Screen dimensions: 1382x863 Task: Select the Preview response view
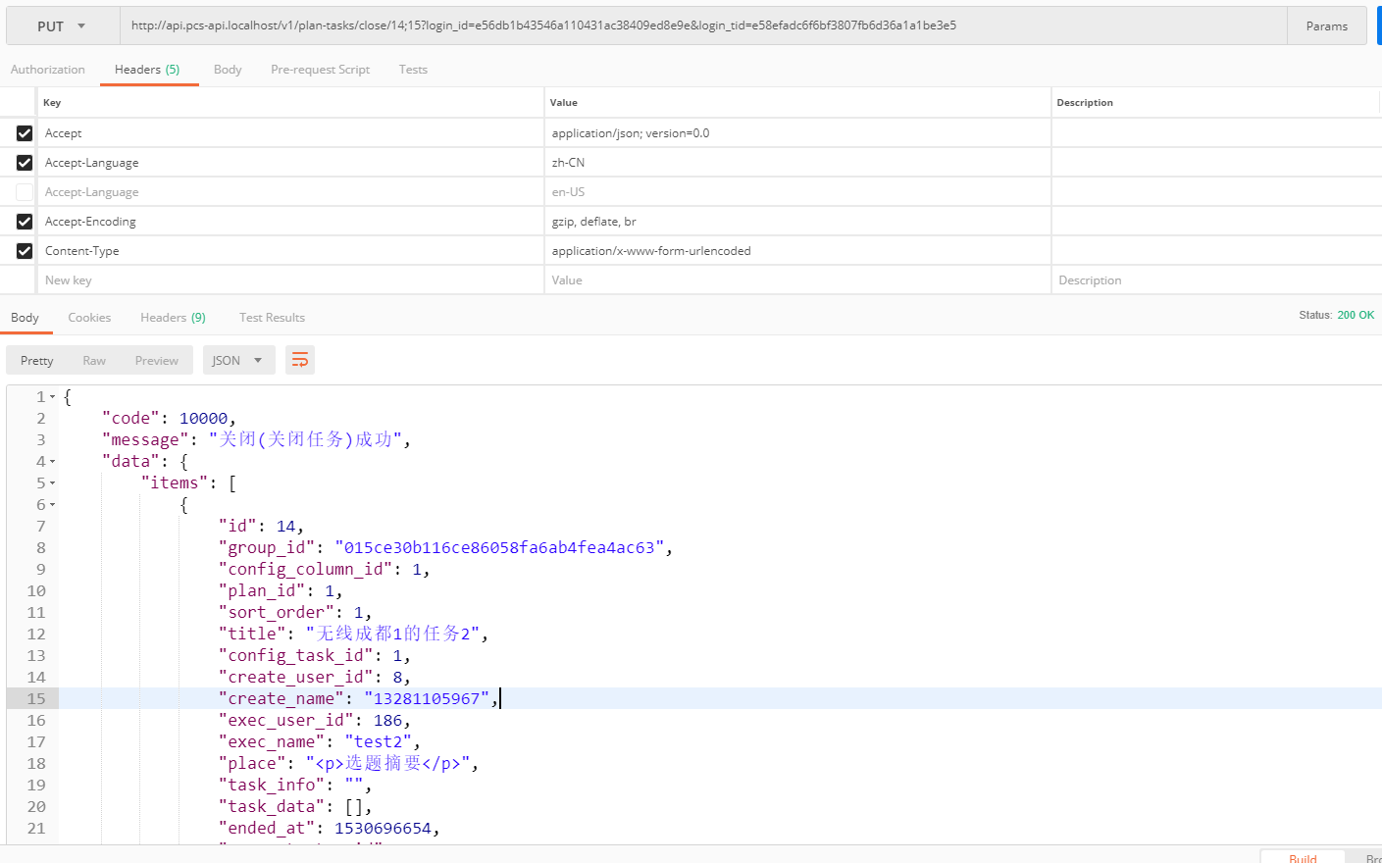(157, 361)
